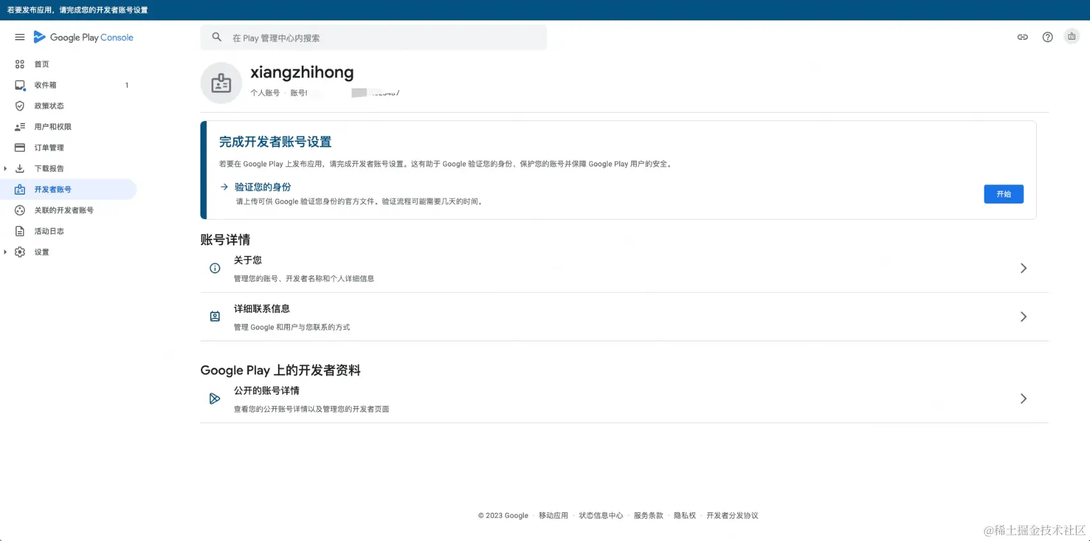
Task: Open the 状态信息中心 footer link
Action: pos(601,515)
